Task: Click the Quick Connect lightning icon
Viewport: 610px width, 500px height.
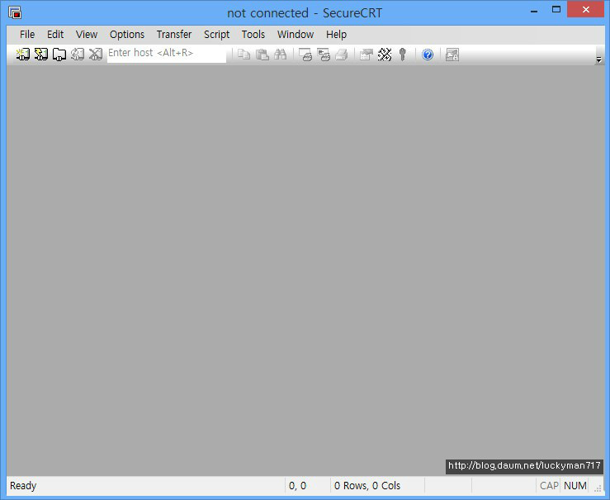Action: 40,54
